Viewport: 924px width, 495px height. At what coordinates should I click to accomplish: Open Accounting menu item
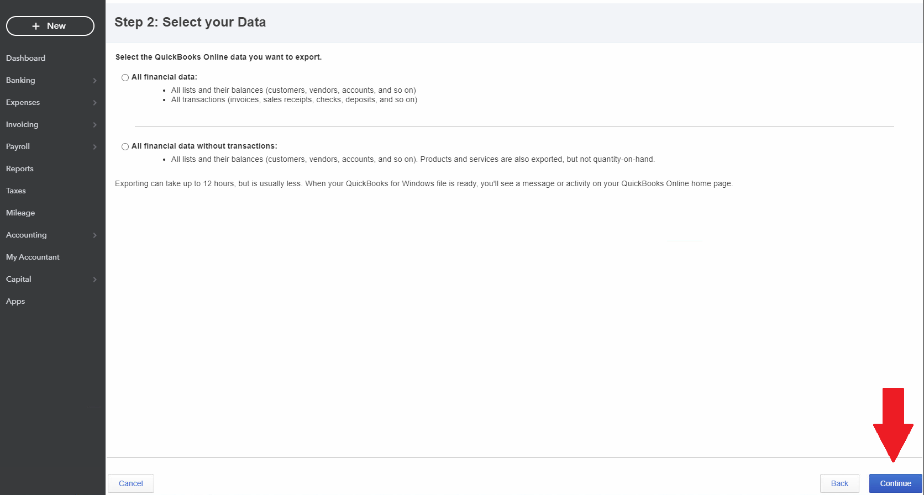point(27,235)
